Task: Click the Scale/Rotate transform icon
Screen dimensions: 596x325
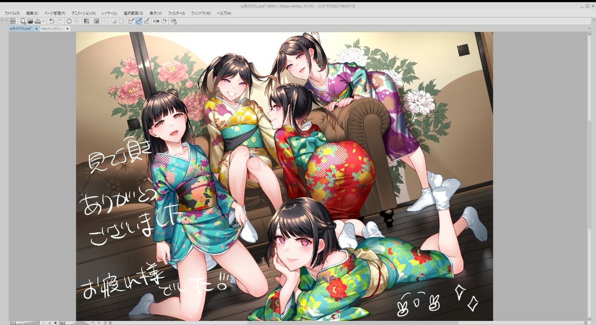Action: (96, 21)
